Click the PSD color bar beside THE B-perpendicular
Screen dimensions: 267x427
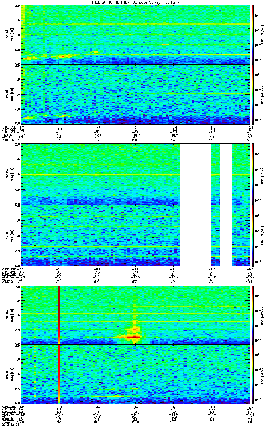pos(253,315)
